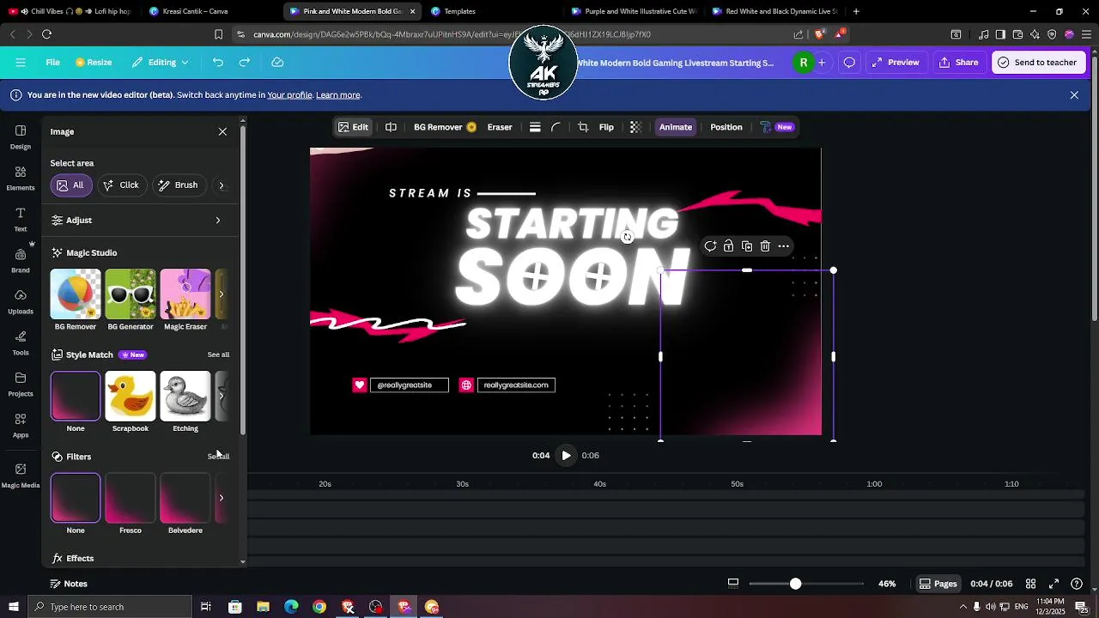Screen dimensions: 1099x618
Task: Open the Tools sidebar panel
Action: click(x=21, y=343)
